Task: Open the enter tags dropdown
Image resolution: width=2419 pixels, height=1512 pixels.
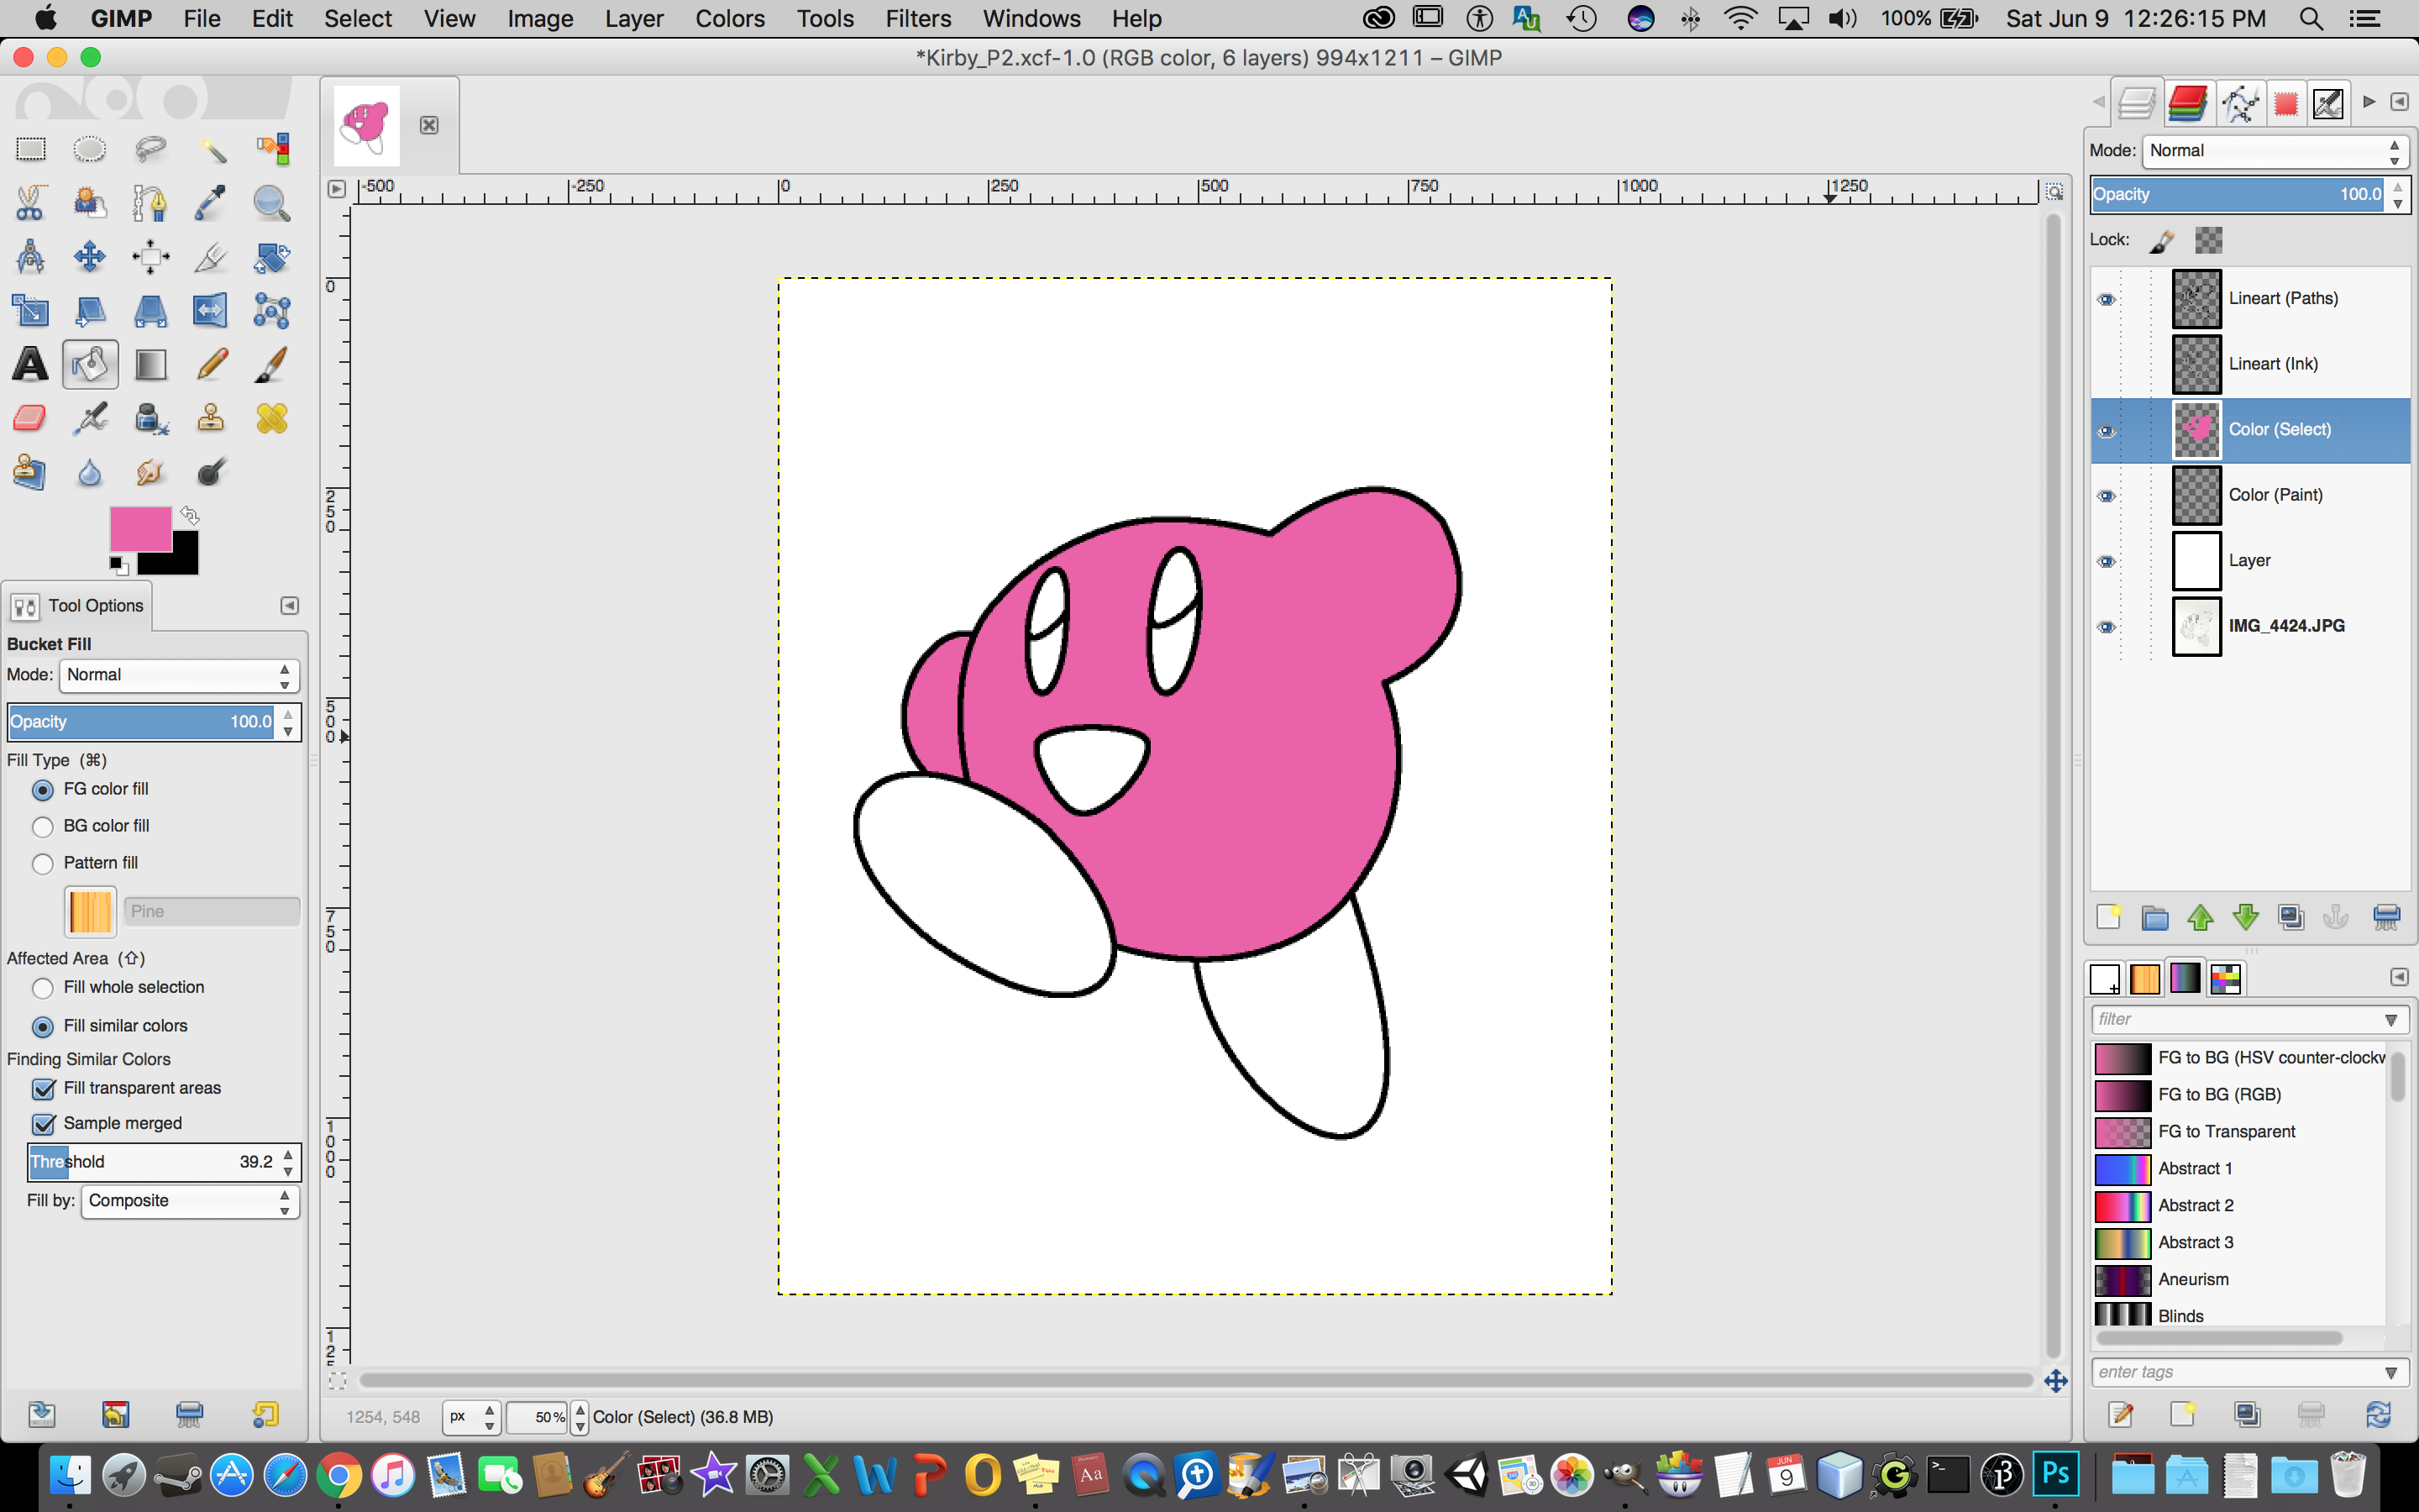Action: [x=2391, y=1373]
